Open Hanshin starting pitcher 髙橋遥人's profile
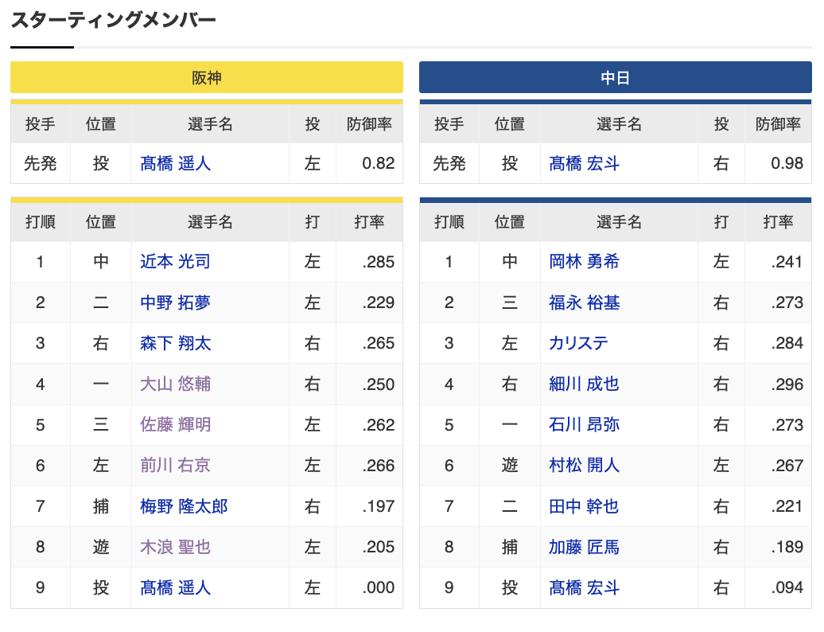The width and height of the screenshot is (824, 632). [x=173, y=163]
